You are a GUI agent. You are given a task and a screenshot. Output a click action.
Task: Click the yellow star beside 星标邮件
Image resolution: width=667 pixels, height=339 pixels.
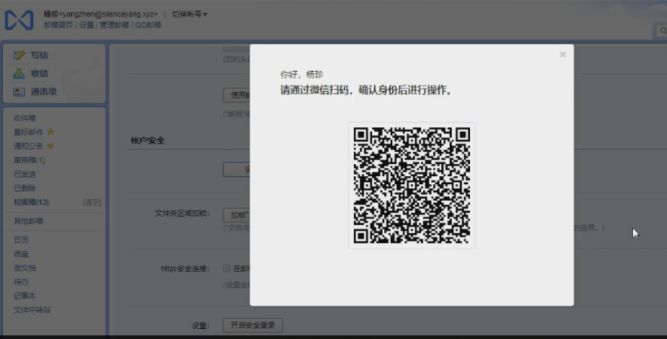click(x=51, y=132)
